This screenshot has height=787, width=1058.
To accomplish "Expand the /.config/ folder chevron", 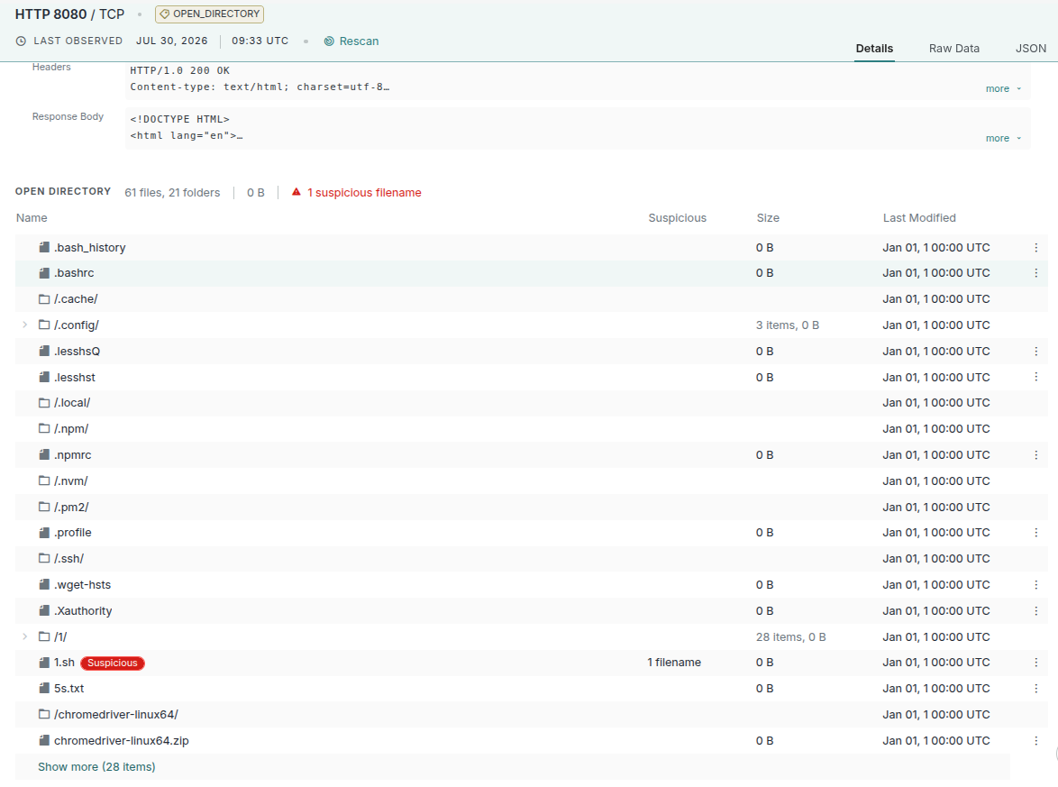I will [25, 325].
